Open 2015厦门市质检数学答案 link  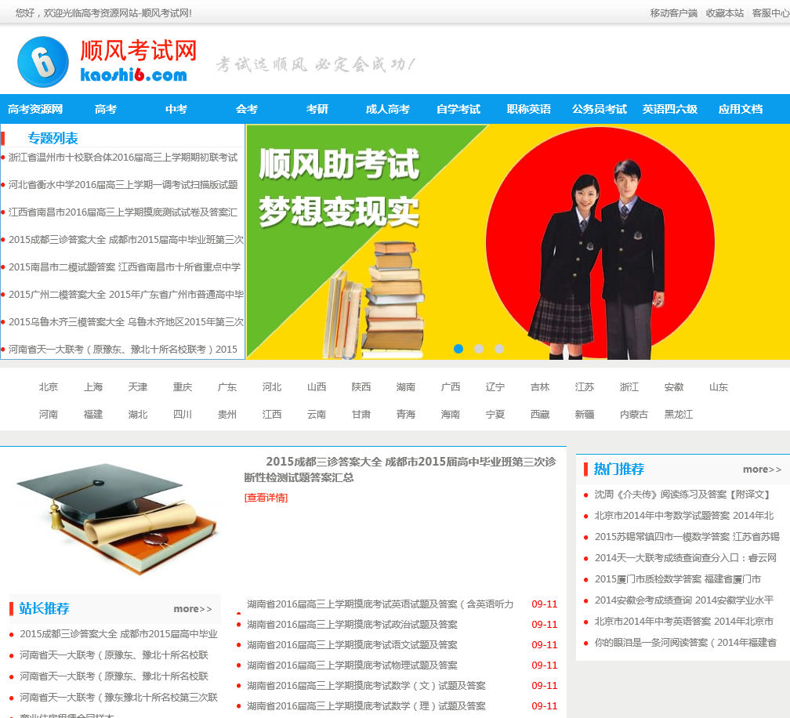(678, 579)
